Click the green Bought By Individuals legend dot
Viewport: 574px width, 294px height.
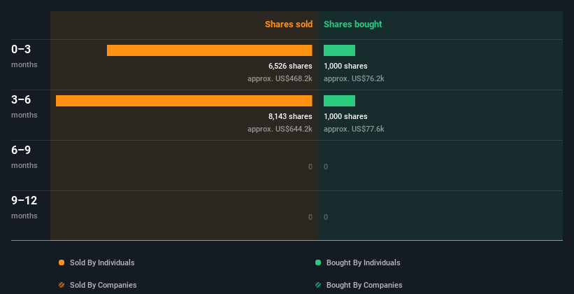click(318, 262)
